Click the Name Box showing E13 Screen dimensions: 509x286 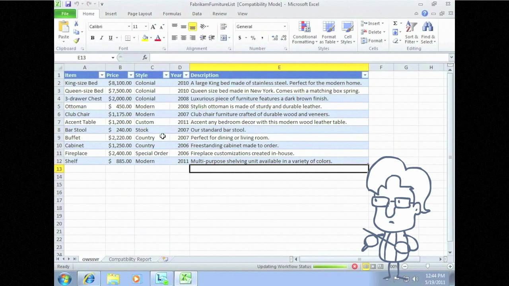point(82,58)
